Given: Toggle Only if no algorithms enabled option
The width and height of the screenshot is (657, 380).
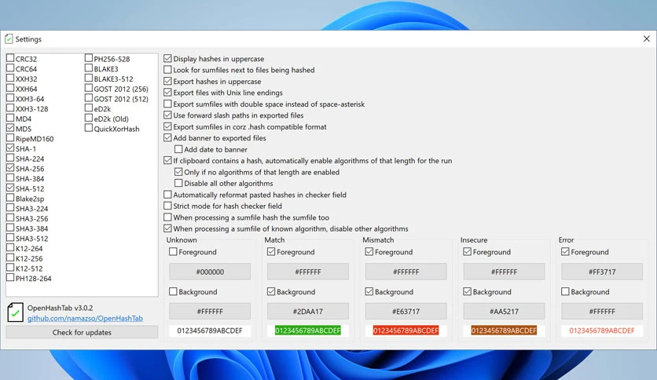Looking at the screenshot, I should tap(178, 172).
